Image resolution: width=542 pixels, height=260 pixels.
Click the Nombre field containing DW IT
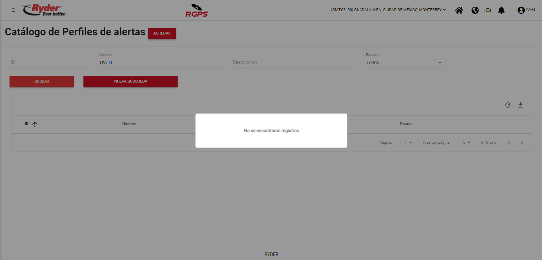(160, 63)
